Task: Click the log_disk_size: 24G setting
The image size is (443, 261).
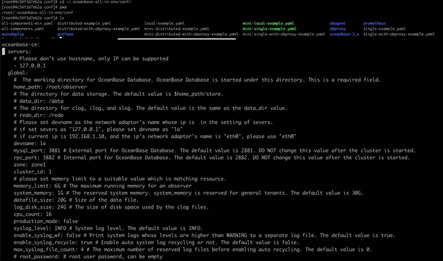Action: point(40,207)
